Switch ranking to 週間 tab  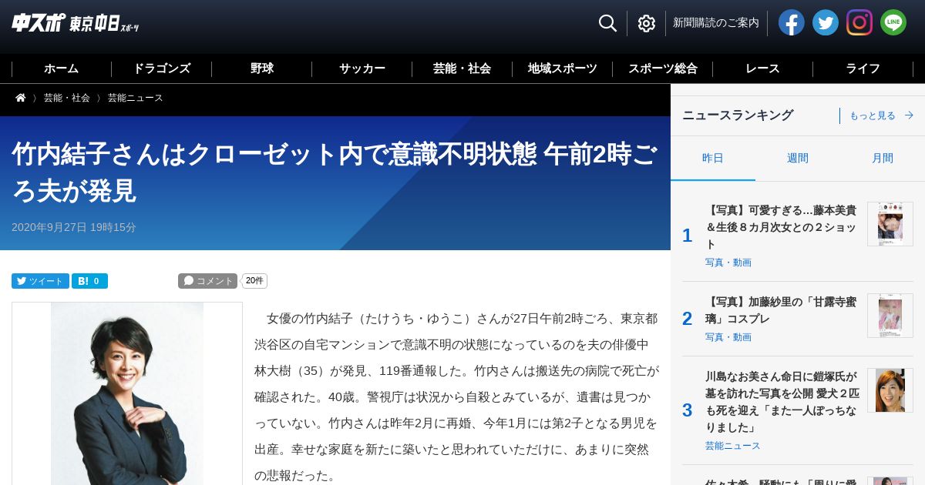tap(798, 158)
